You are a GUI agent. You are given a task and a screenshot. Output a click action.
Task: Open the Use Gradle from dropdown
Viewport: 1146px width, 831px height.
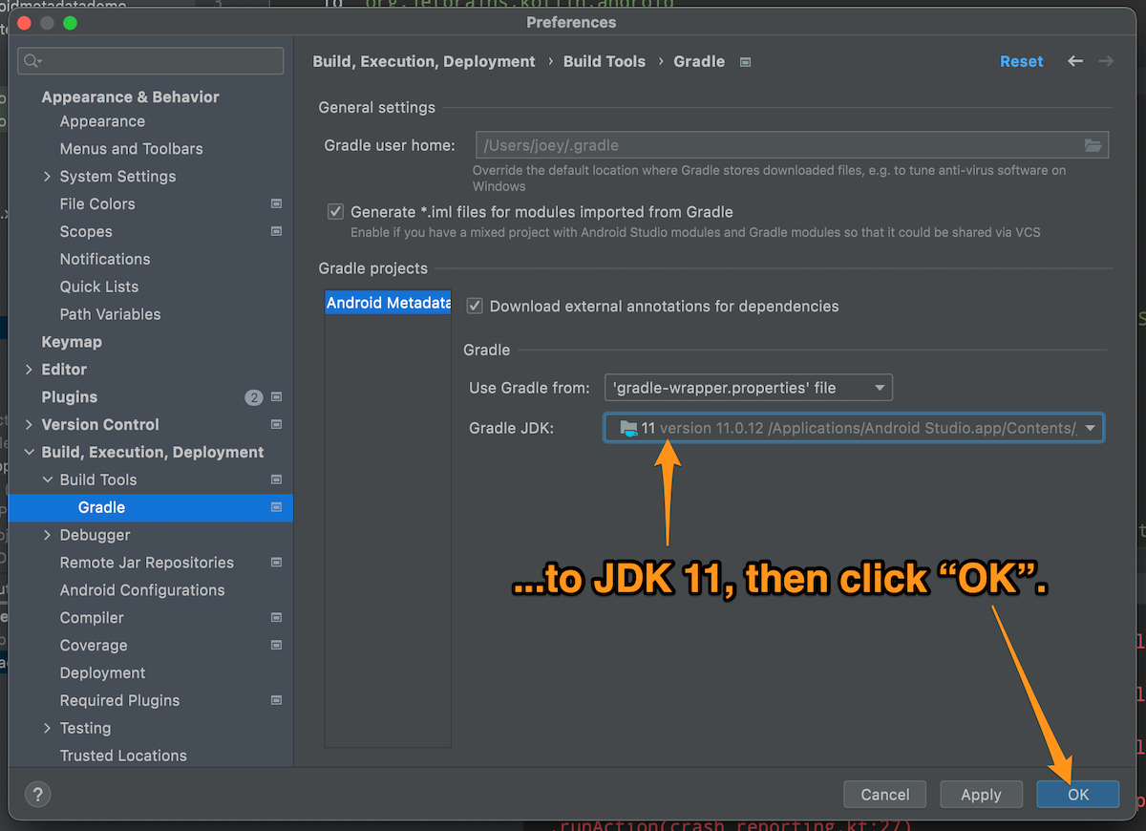coord(749,388)
